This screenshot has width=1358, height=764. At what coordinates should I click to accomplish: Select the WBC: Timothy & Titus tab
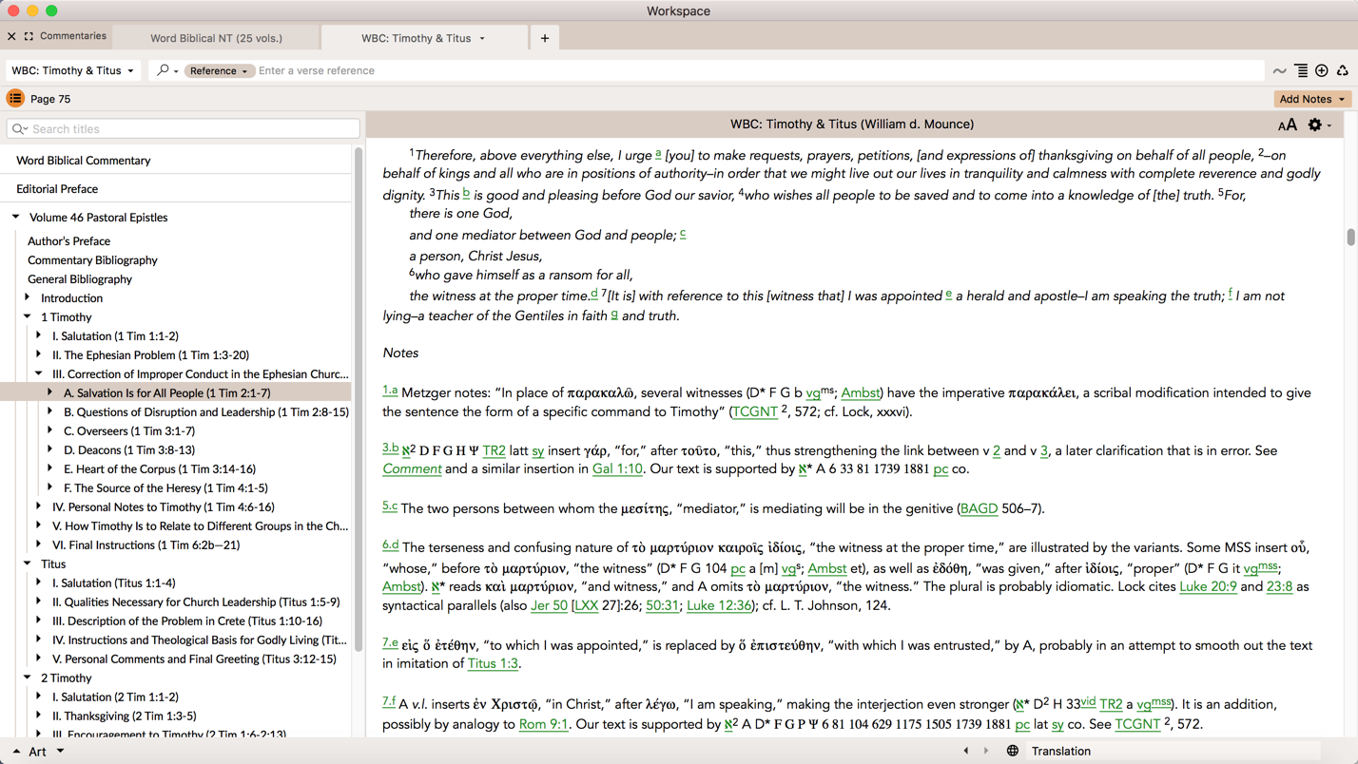tap(416, 38)
